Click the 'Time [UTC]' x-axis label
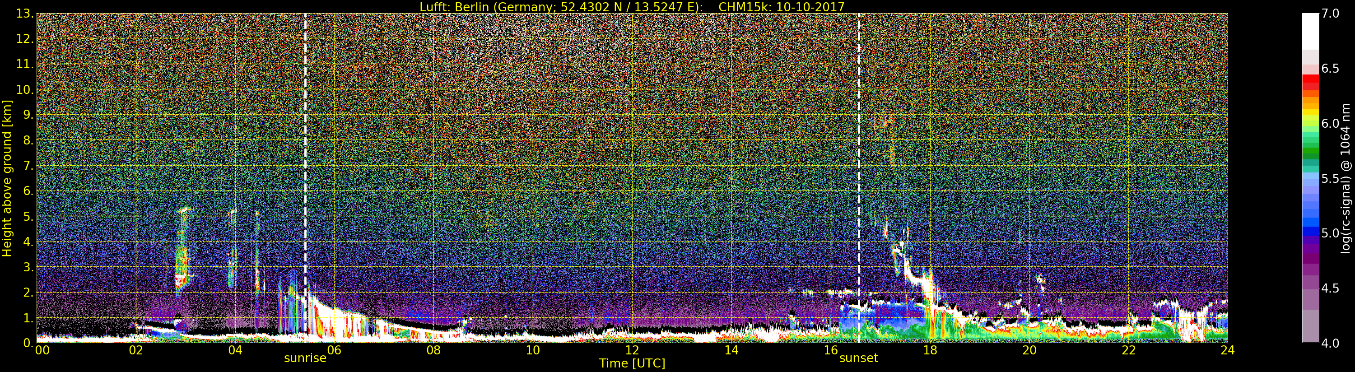 (x=632, y=363)
